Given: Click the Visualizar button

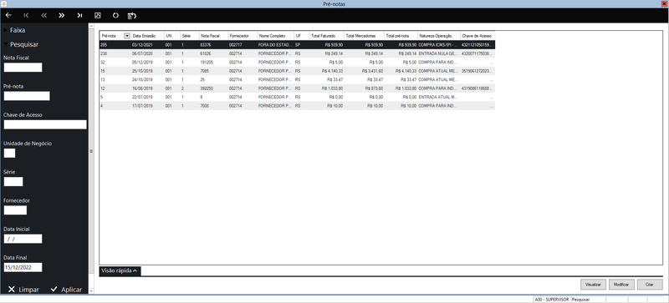Looking at the screenshot, I should (x=593, y=285).
